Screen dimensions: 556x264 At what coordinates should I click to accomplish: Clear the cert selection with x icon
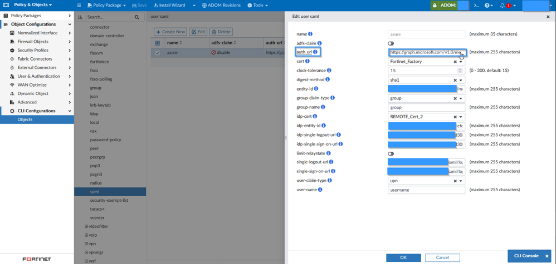(455, 62)
